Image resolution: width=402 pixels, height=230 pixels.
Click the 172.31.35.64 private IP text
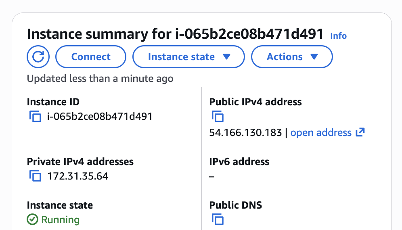[x=77, y=176]
